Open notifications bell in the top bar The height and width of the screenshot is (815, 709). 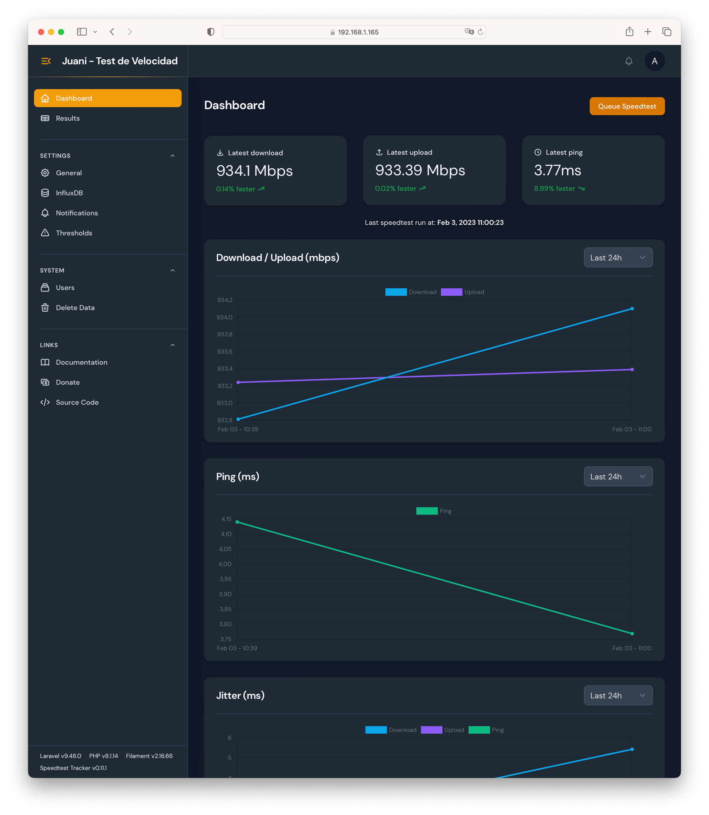(629, 61)
